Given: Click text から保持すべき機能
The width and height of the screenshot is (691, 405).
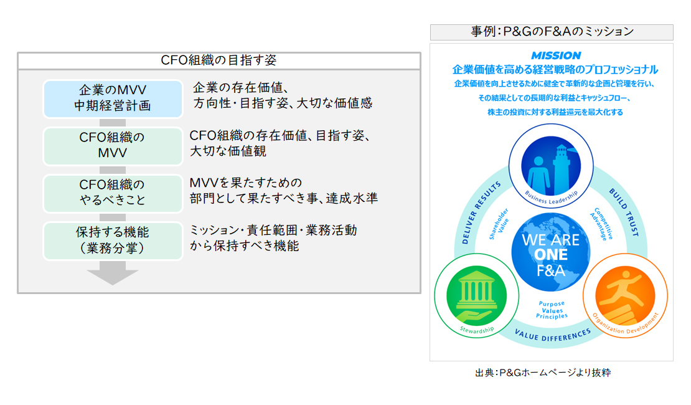Looking at the screenshot, I should point(244,245).
